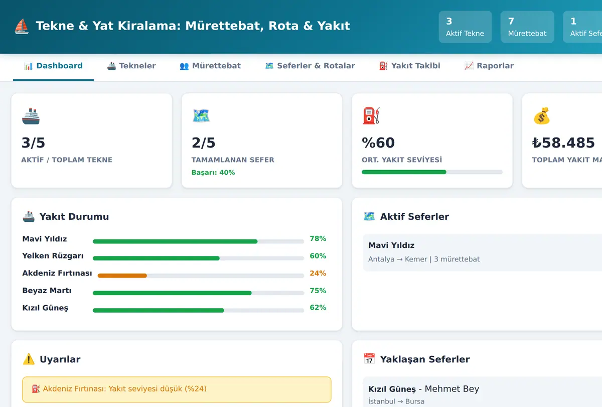The height and width of the screenshot is (407, 602).
Task: Click the ship icon beside Yakıt Durumu
Action: coord(29,217)
